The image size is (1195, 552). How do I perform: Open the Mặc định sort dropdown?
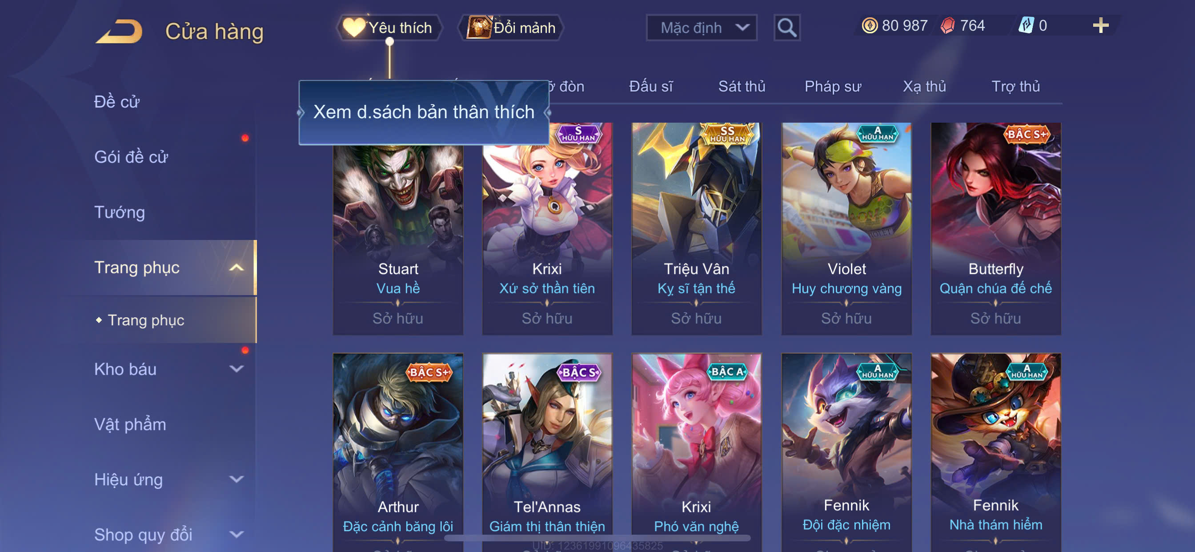click(702, 28)
